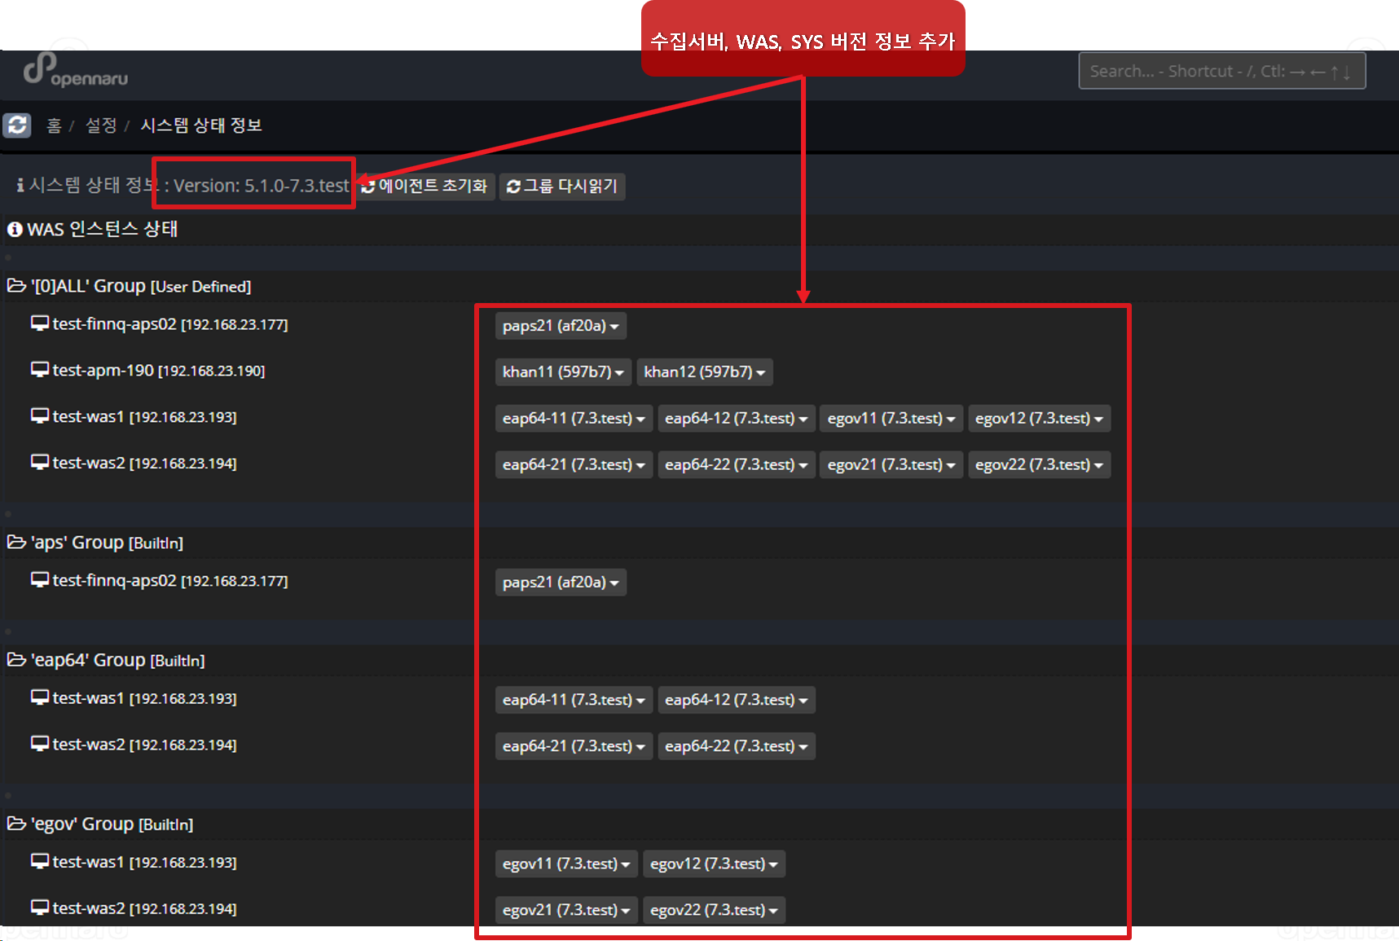
Task: Click the search input field
Action: 1221,71
